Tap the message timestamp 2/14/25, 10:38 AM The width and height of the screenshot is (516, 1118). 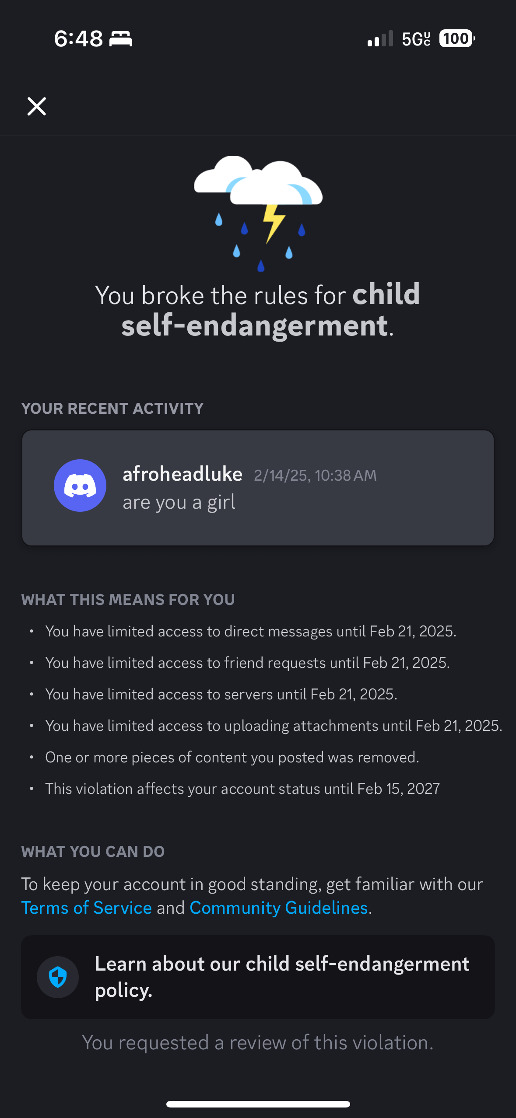click(315, 475)
